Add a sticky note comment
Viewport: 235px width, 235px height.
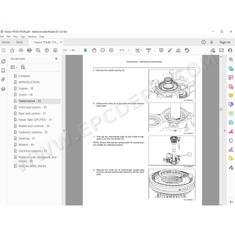[161, 50]
